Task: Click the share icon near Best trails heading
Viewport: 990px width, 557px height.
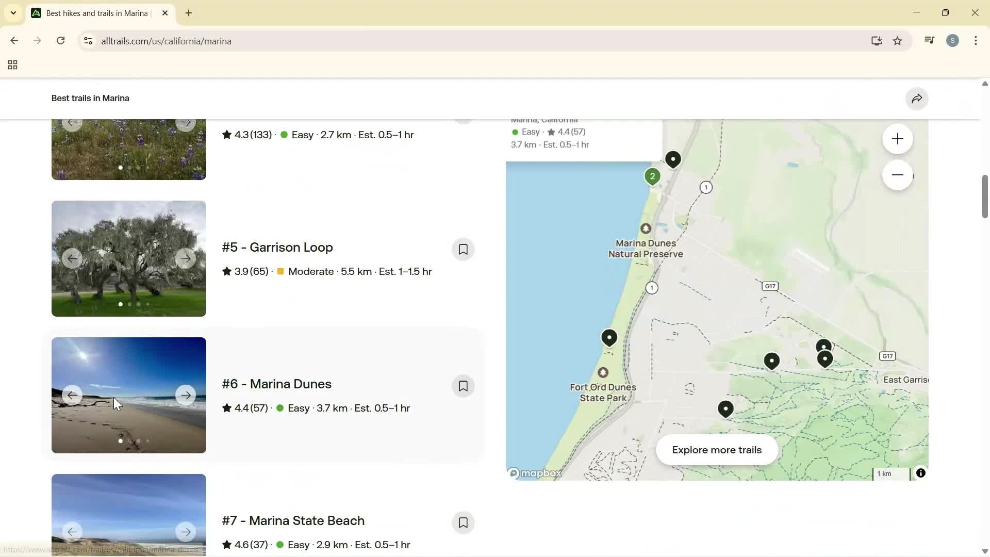Action: coord(917,99)
